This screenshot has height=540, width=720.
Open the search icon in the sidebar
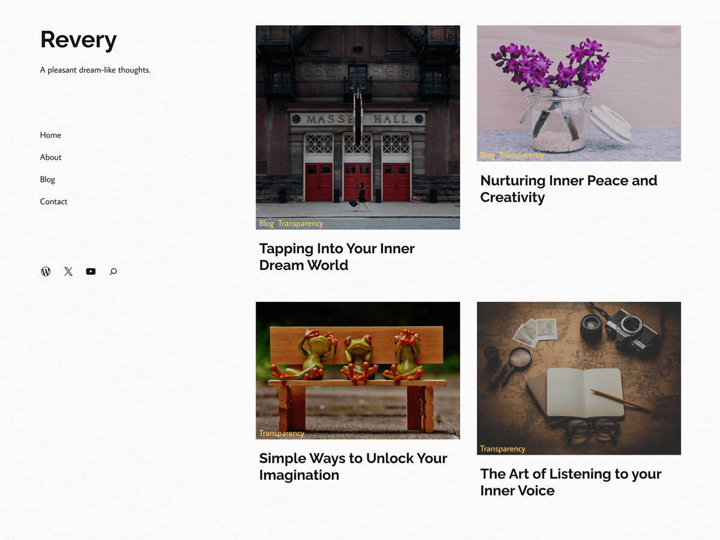click(x=113, y=272)
